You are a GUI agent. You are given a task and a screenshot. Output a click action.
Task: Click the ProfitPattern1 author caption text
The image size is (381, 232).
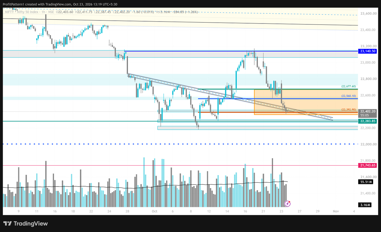pos(13,4)
